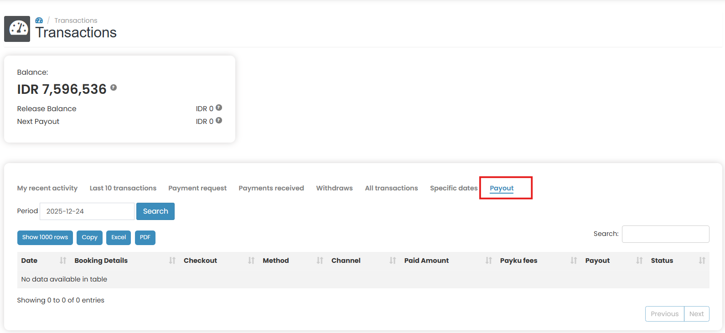Select the Payments received tab
Viewport: 725px width, 333px height.
pos(271,188)
